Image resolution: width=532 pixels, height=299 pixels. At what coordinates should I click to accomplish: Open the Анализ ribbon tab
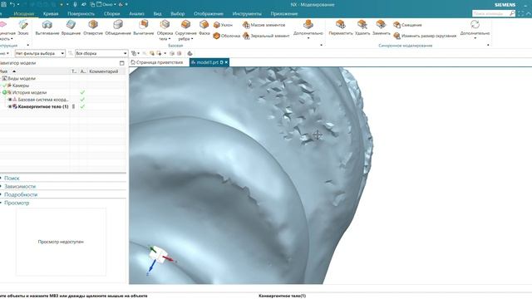point(136,14)
